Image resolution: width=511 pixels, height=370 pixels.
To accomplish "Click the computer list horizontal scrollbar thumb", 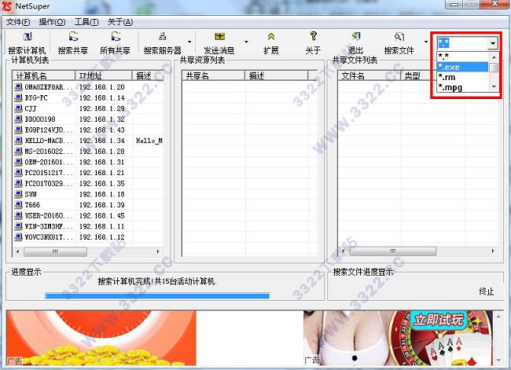I will coord(55,251).
